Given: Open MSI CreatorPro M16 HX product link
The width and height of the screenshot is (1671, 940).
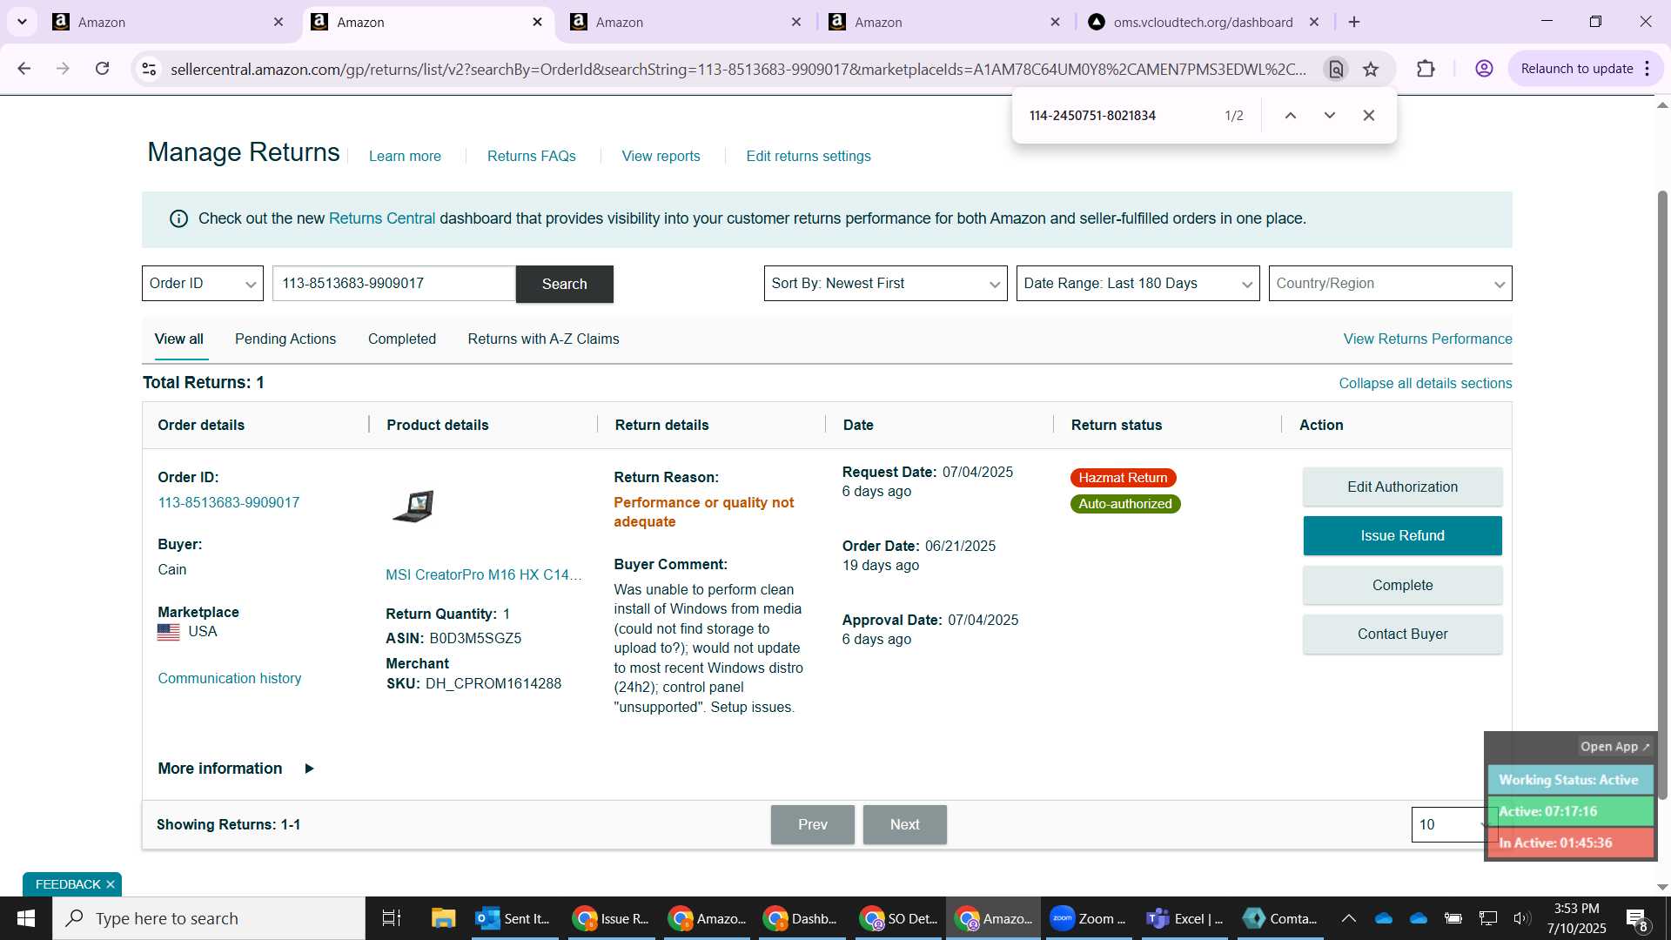Looking at the screenshot, I should point(484,575).
